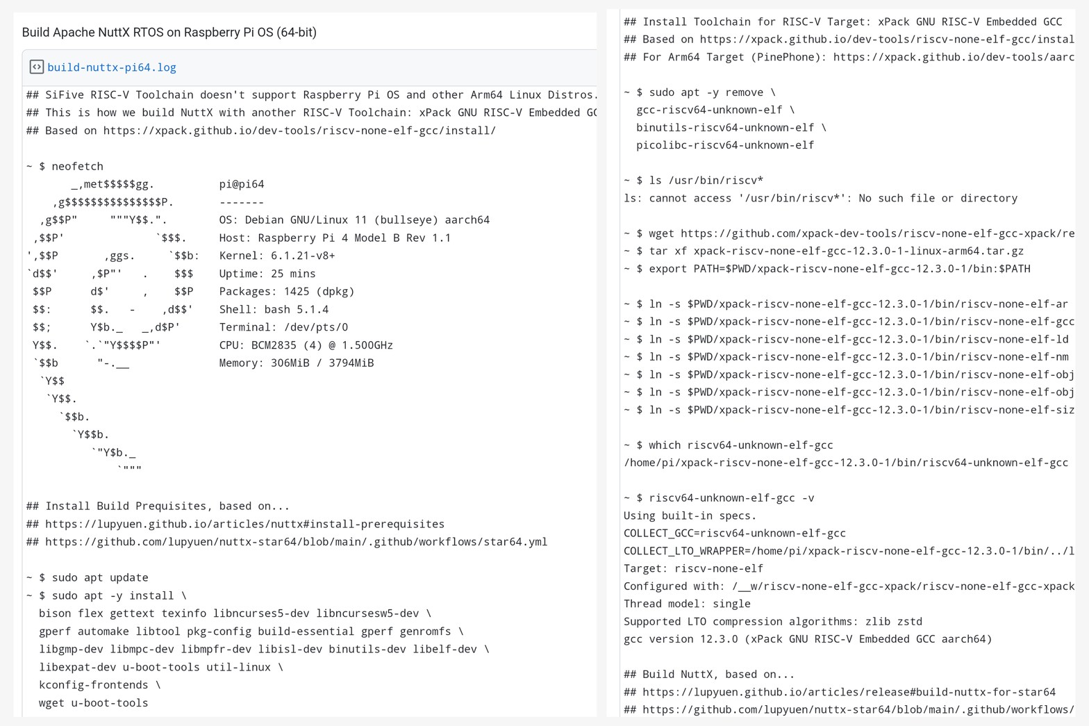
Task: Click the wget xpack-dev-tools download command
Action: 849,233
